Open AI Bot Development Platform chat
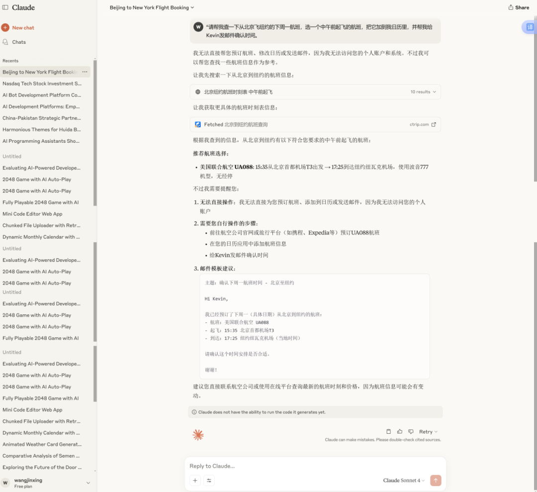The height and width of the screenshot is (492, 537). [x=42, y=95]
